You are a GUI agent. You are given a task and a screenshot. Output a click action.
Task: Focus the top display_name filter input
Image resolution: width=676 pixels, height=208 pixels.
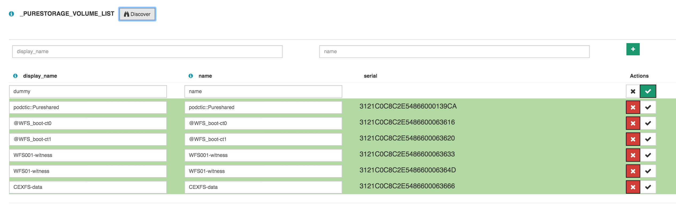tap(147, 52)
